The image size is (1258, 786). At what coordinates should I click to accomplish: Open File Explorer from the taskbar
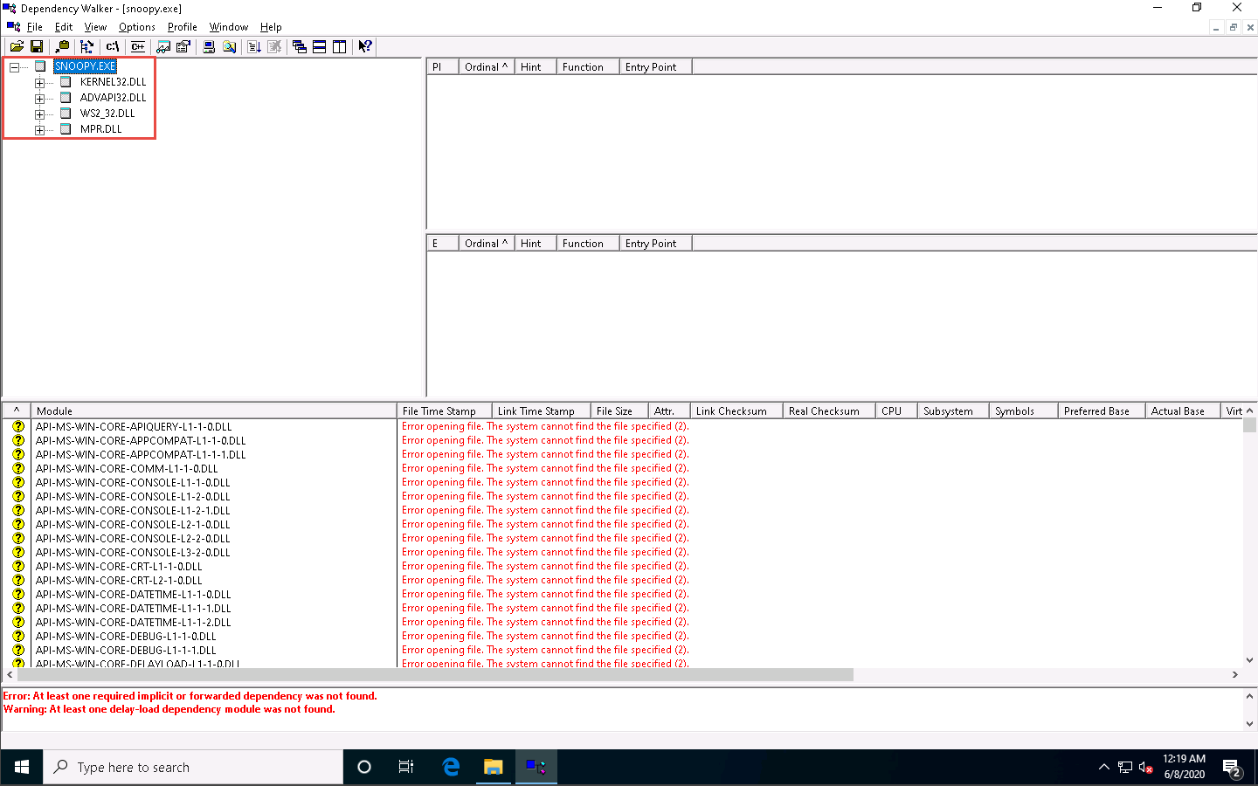click(494, 767)
